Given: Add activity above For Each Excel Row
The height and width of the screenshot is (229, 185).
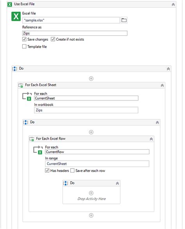Looking at the screenshot, I should pos(91,132).
